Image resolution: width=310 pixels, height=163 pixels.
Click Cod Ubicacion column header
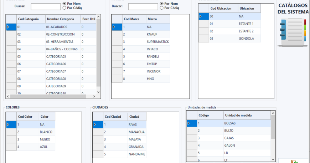(223, 8)
